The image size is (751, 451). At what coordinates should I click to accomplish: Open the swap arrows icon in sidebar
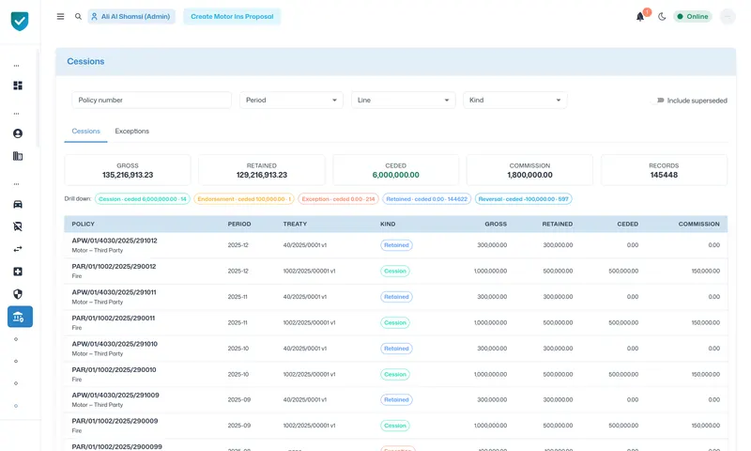pos(18,249)
